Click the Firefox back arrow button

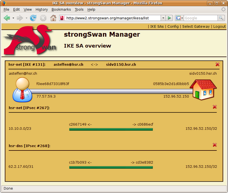pyautogui.click(x=7, y=18)
